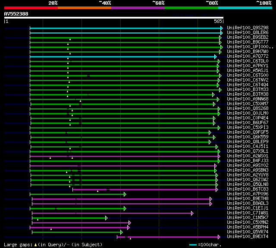The height and width of the screenshot is (248, 276).
Task: Click the purple arrowhead ending the C7IW81 alignment
Action: point(192,213)
